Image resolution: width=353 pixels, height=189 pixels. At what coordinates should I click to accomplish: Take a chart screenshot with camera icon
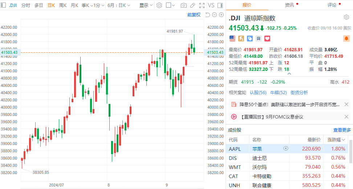click(184, 5)
